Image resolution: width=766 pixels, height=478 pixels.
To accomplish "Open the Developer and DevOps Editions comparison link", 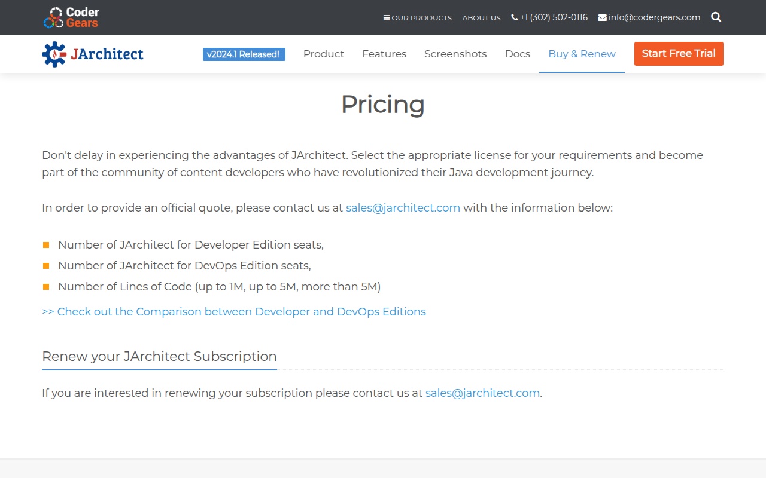I will pos(234,312).
